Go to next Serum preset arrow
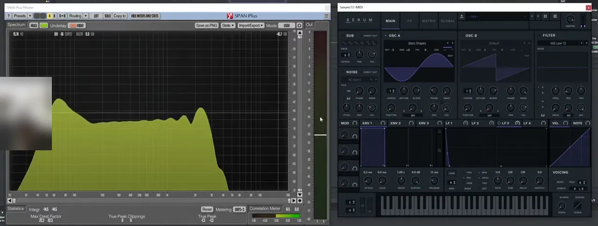This screenshot has width=598, height=226. tap(538, 16)
